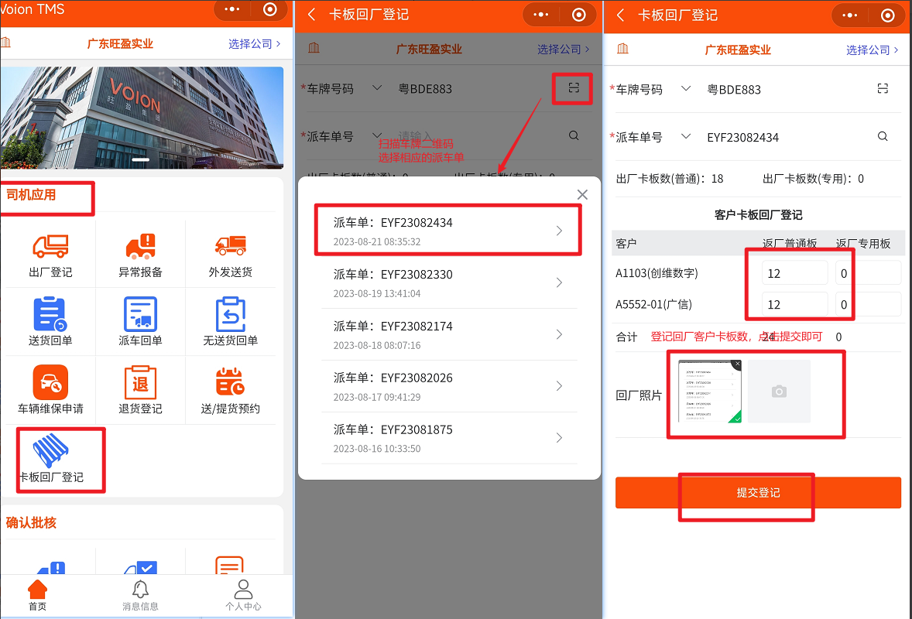Expand 派车单号 dropdown on middle screen
The height and width of the screenshot is (619, 912).
point(377,135)
